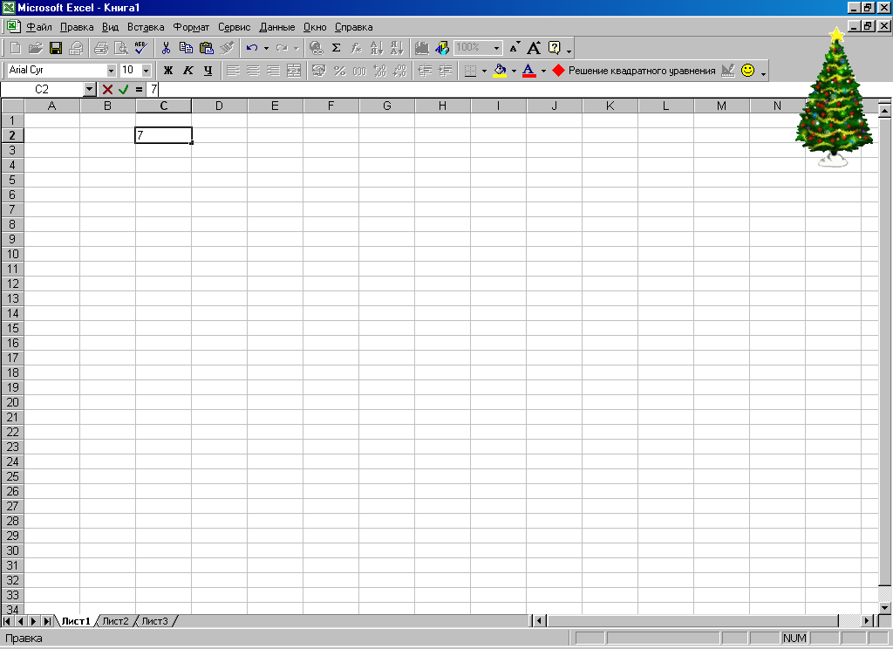Cut the selection with scissors icon
Viewport: 893px width, 649px height.
pyautogui.click(x=166, y=48)
